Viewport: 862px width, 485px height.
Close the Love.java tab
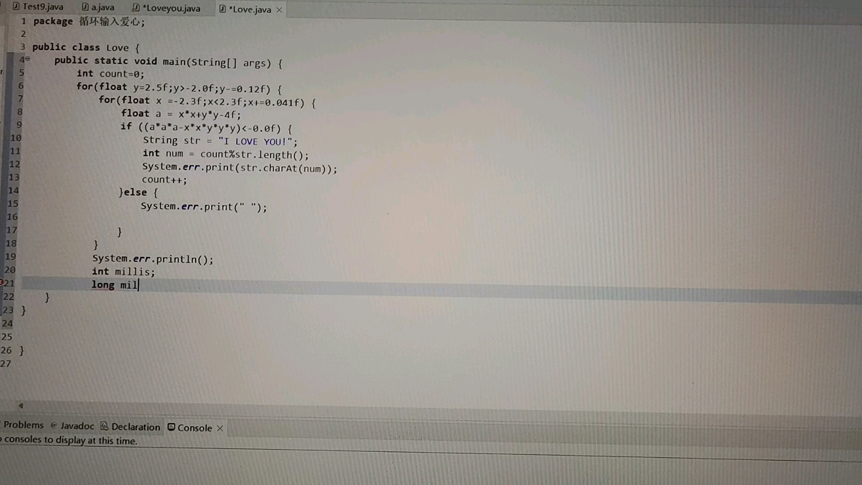click(278, 9)
